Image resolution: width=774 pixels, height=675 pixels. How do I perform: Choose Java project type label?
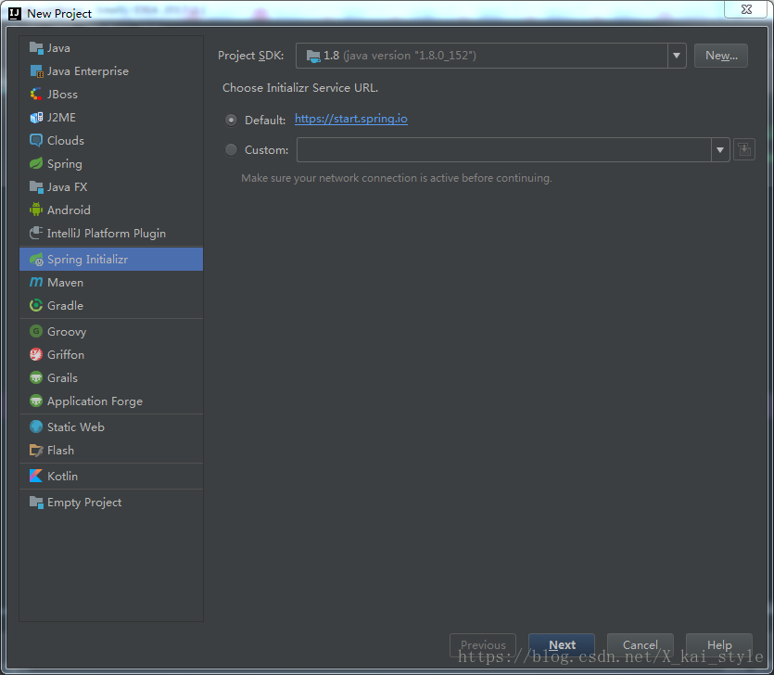tap(58, 48)
